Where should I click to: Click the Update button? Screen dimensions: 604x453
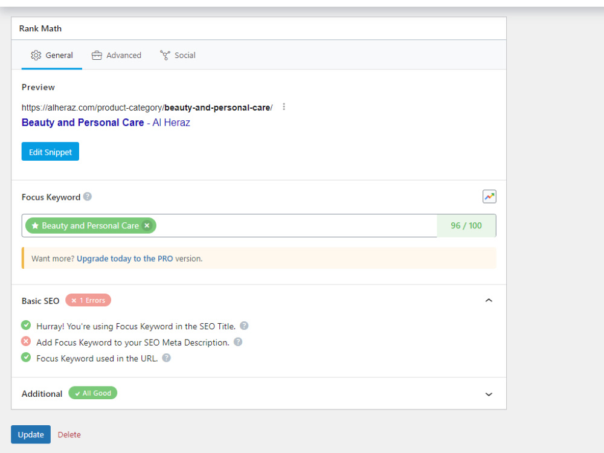pos(31,434)
